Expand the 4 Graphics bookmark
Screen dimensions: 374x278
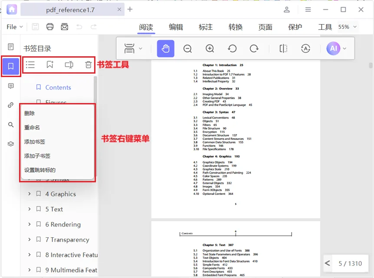(x=30, y=194)
